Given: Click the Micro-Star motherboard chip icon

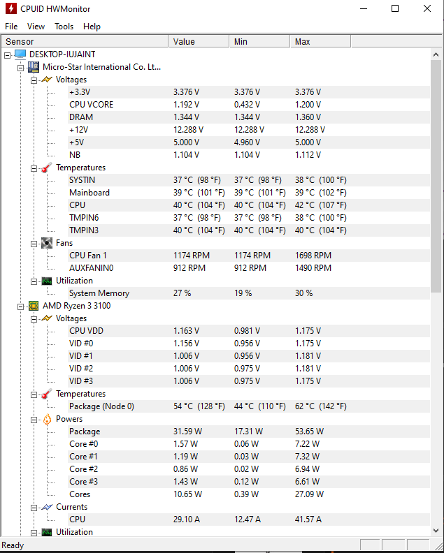Looking at the screenshot, I should 34,67.
